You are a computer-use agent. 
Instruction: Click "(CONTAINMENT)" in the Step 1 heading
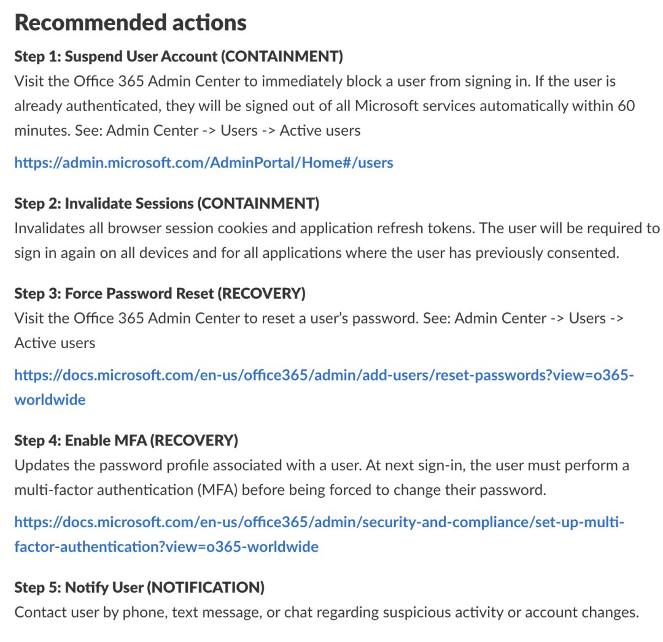[281, 56]
